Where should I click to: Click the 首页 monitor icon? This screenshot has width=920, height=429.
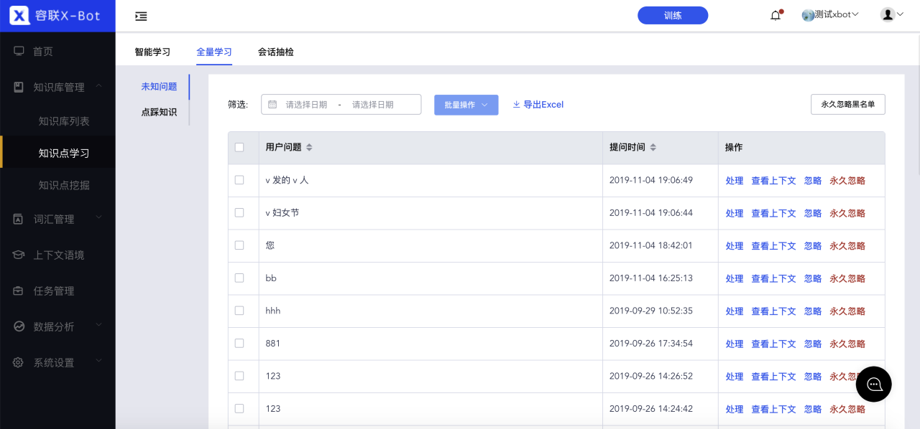19,52
